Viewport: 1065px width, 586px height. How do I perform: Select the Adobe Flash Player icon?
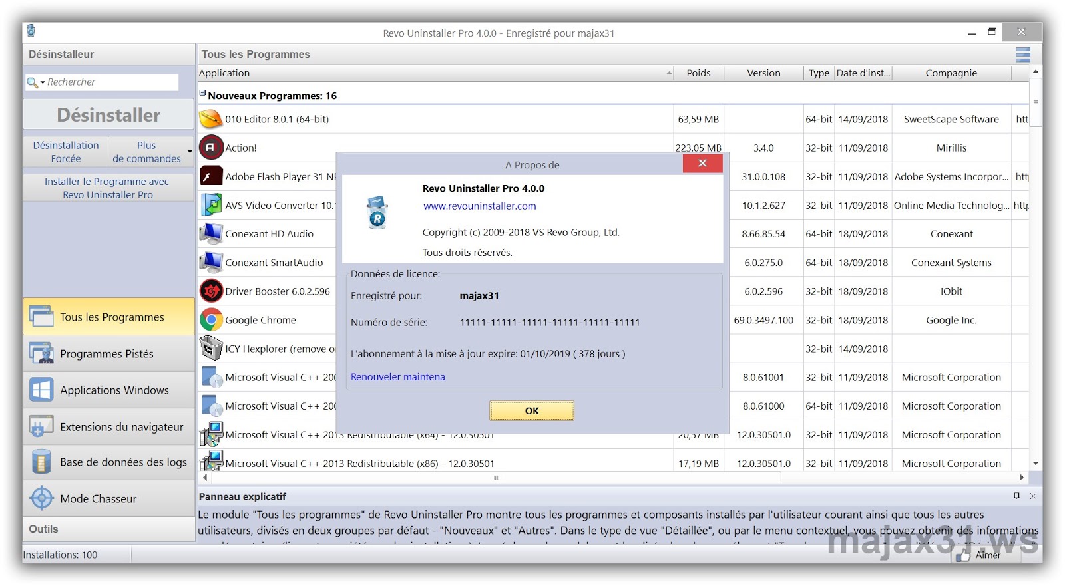point(211,176)
